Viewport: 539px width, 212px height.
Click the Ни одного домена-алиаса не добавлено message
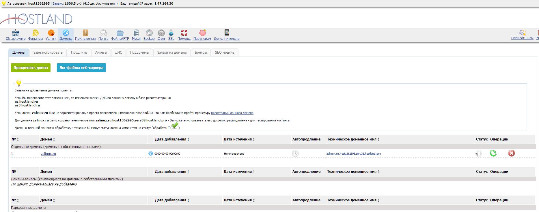coord(44,184)
